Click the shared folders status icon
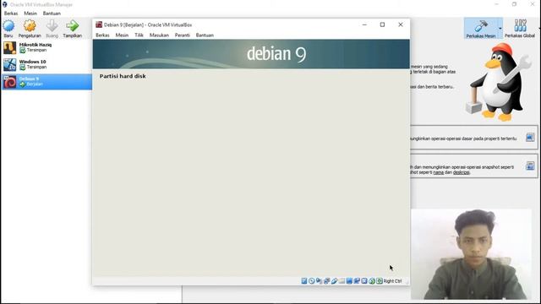The height and width of the screenshot is (304, 541). pos(342,281)
